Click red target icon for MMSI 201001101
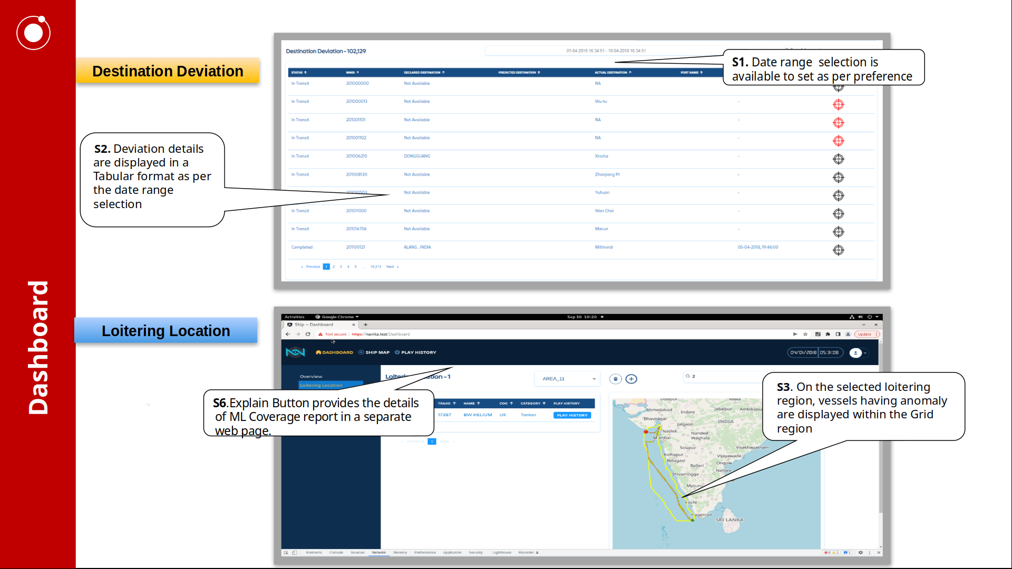Viewport: 1012px width, 569px height. pos(838,123)
